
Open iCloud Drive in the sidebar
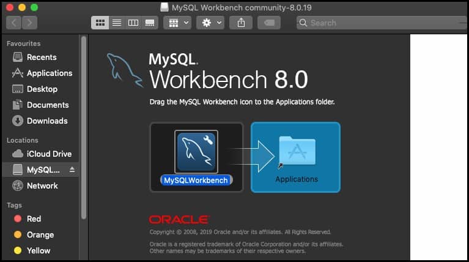40,154
